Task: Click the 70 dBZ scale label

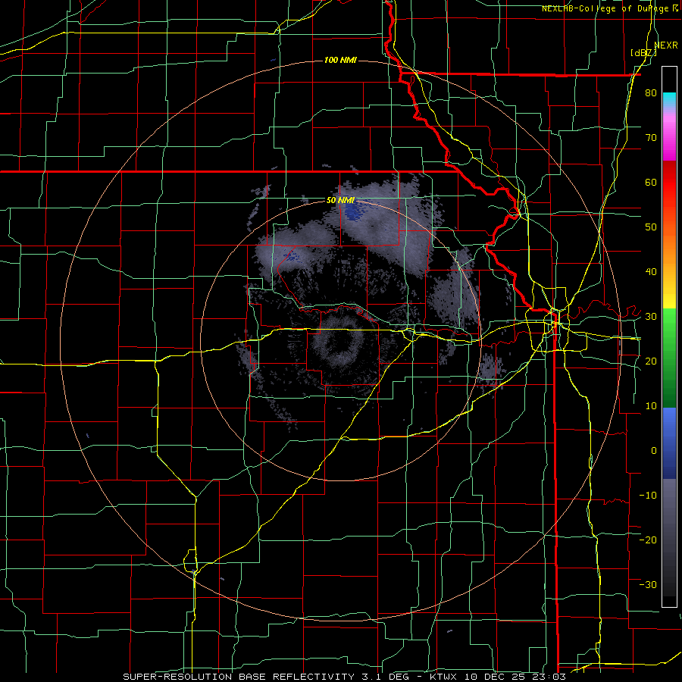Action: 651,138
